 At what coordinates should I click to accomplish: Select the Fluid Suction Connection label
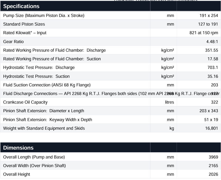(47, 85)
